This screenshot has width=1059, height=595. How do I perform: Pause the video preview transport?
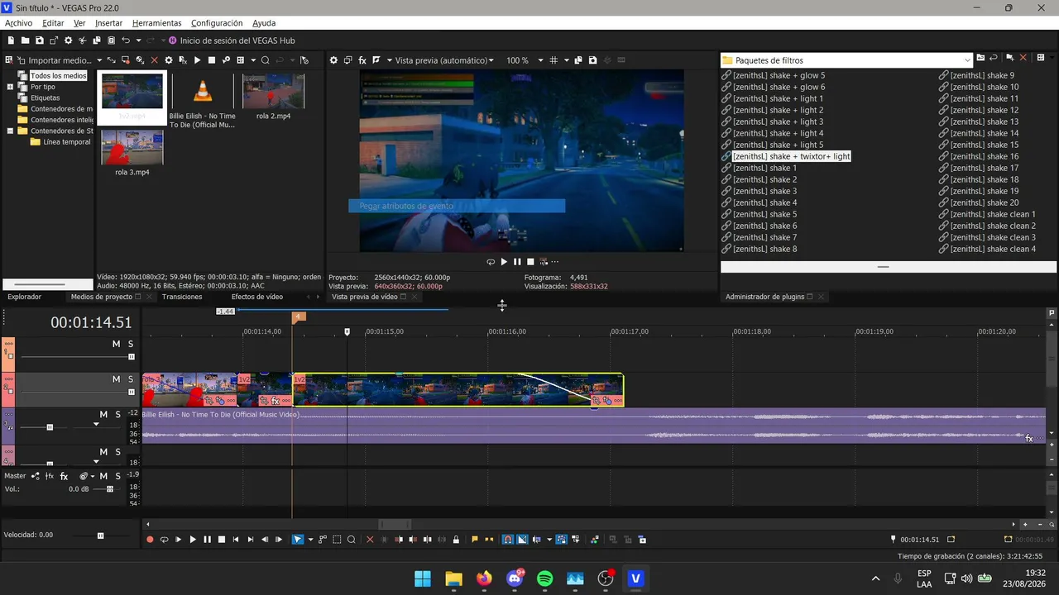pos(517,262)
